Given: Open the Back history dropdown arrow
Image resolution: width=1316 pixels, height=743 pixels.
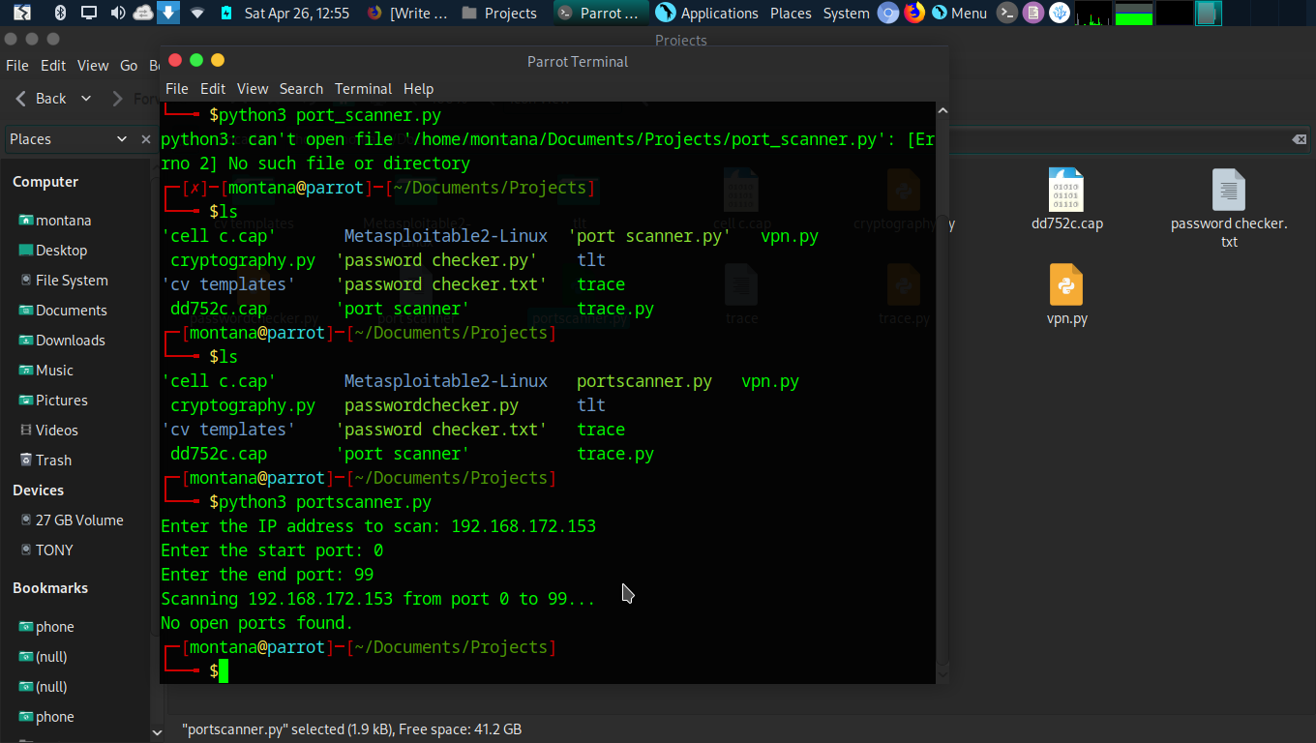Looking at the screenshot, I should pos(86,98).
